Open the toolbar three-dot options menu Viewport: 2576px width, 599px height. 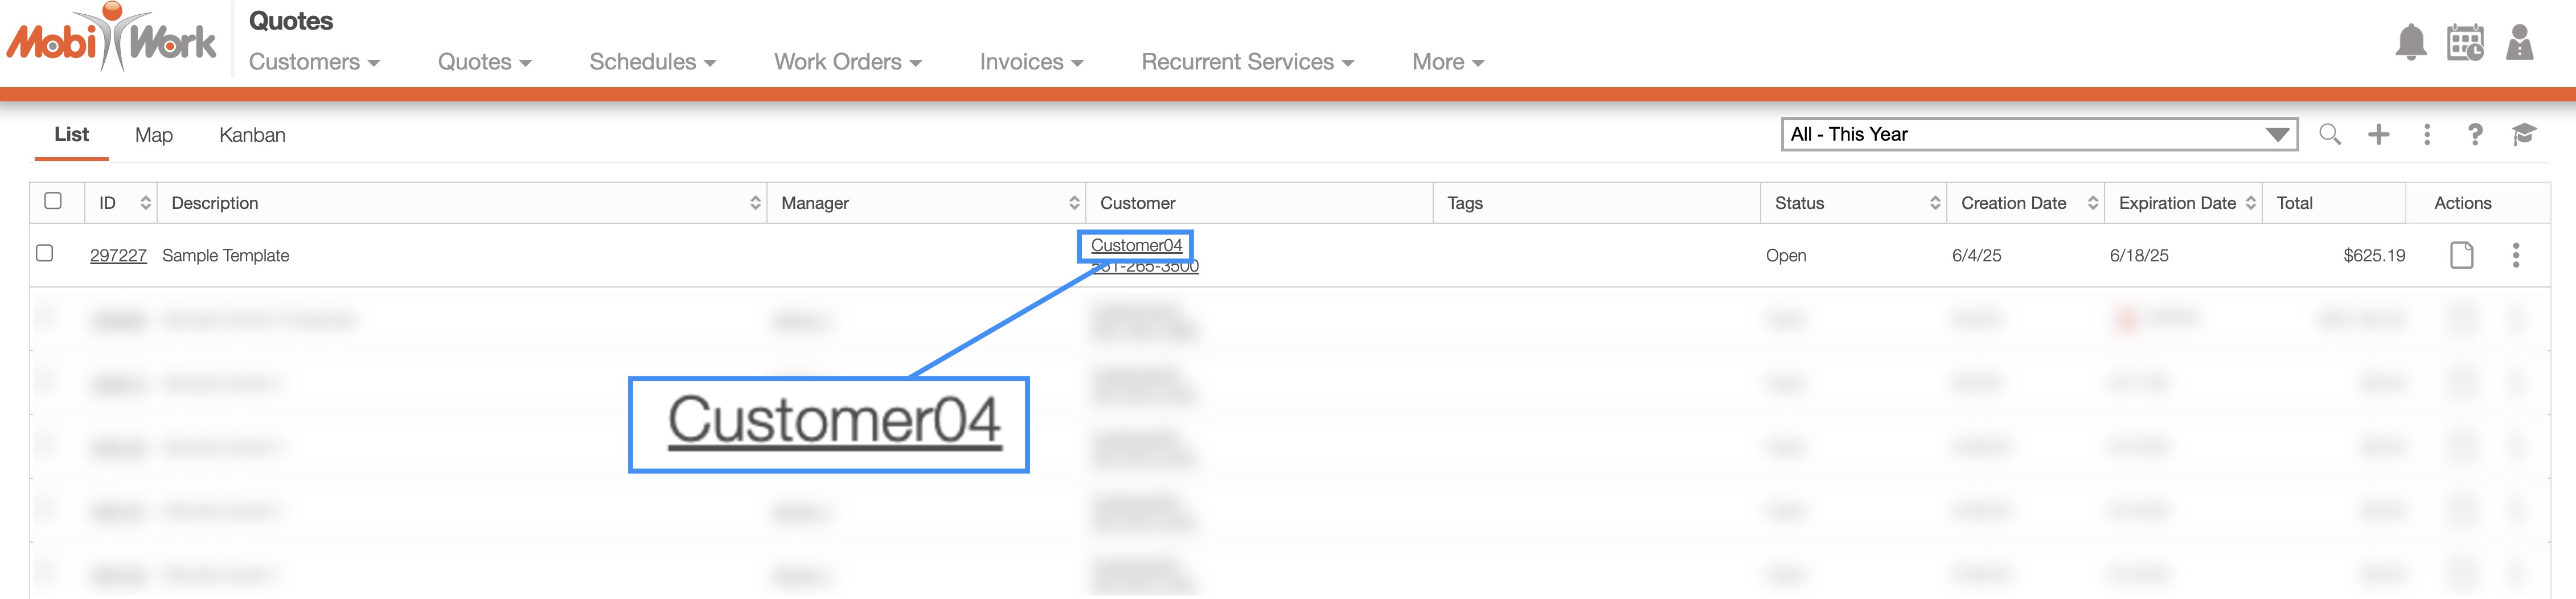[2427, 134]
